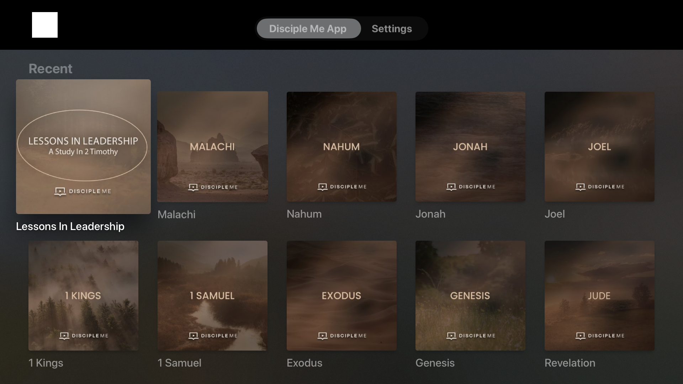Click Disciple Me logo on Nahum cover
The height and width of the screenshot is (384, 683).
(x=342, y=187)
